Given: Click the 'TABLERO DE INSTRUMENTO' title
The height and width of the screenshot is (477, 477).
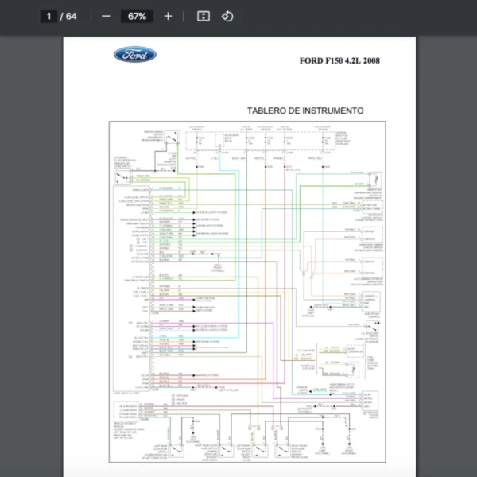Looking at the screenshot, I should [x=305, y=111].
